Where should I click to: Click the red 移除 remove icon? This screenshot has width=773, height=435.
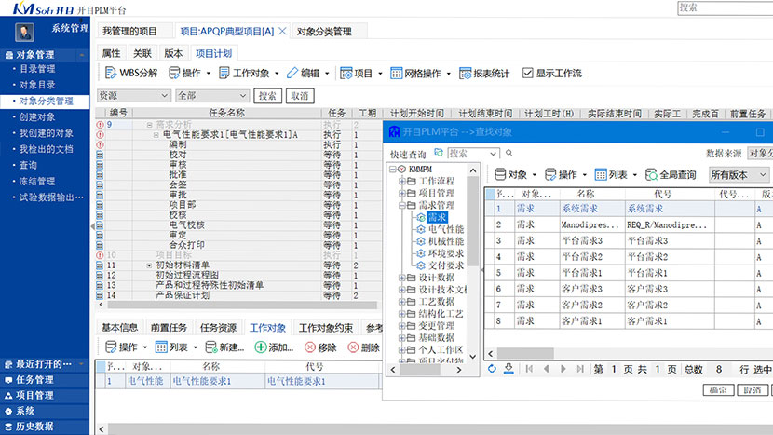click(309, 347)
